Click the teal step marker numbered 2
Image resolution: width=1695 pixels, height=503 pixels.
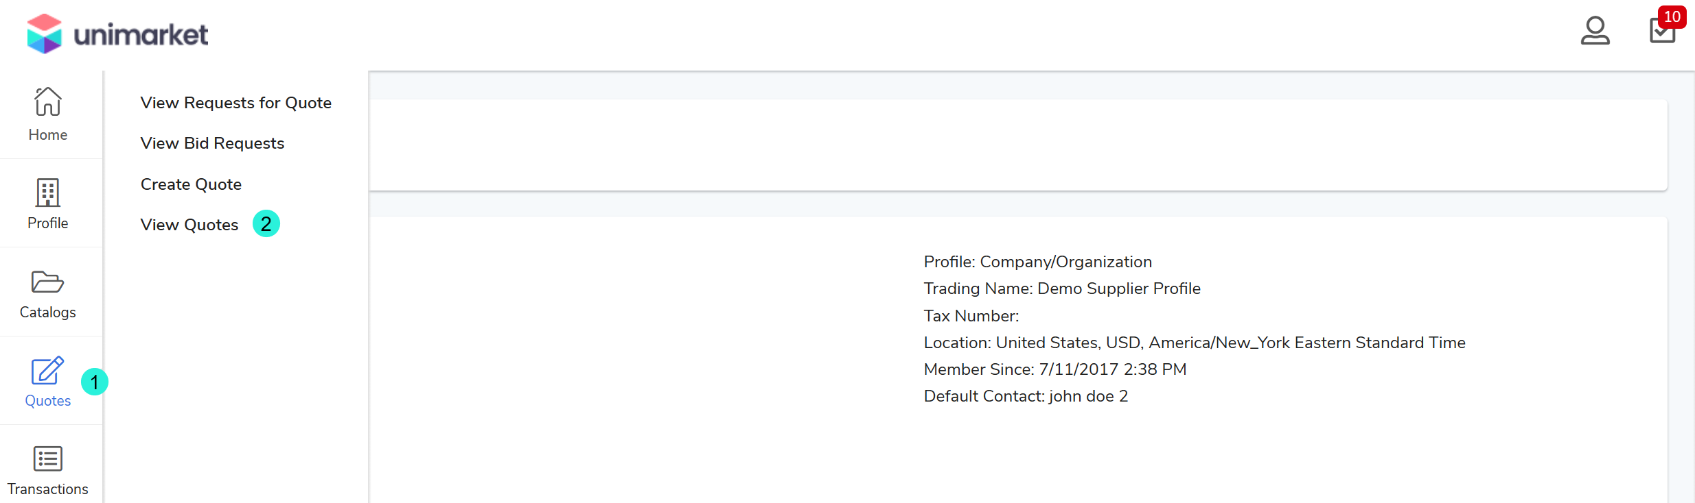click(x=266, y=224)
